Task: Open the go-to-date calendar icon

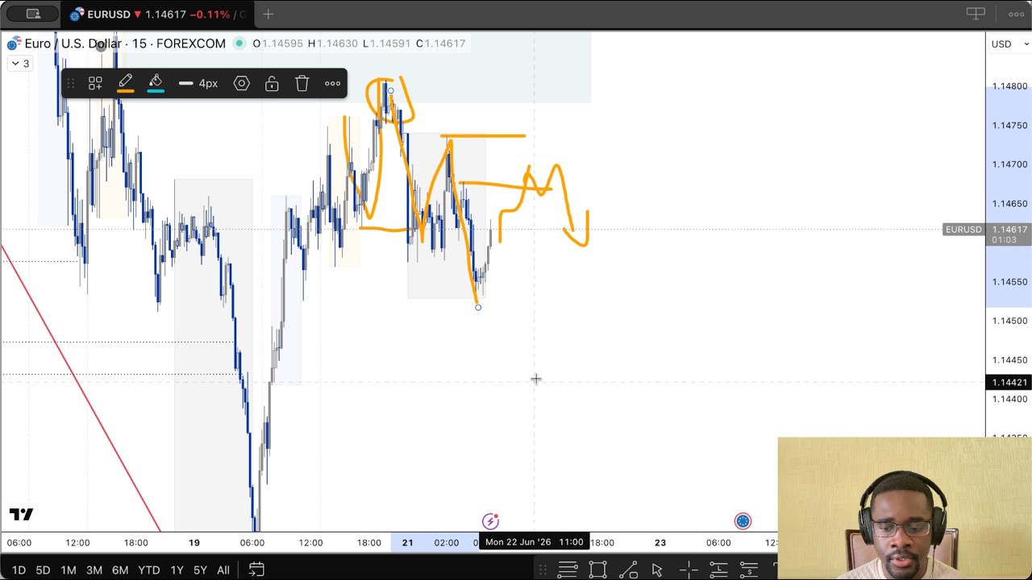Action: pyautogui.click(x=256, y=570)
